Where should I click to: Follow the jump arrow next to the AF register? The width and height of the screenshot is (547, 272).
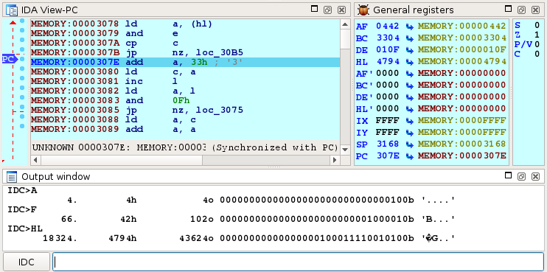click(x=410, y=26)
